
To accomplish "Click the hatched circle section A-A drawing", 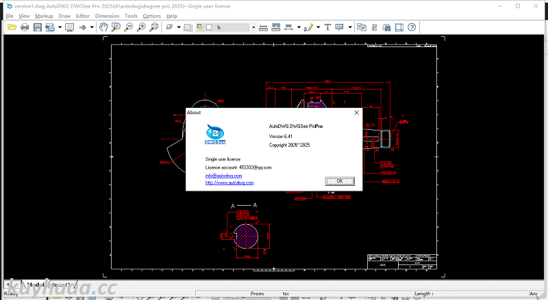I will (x=246, y=236).
